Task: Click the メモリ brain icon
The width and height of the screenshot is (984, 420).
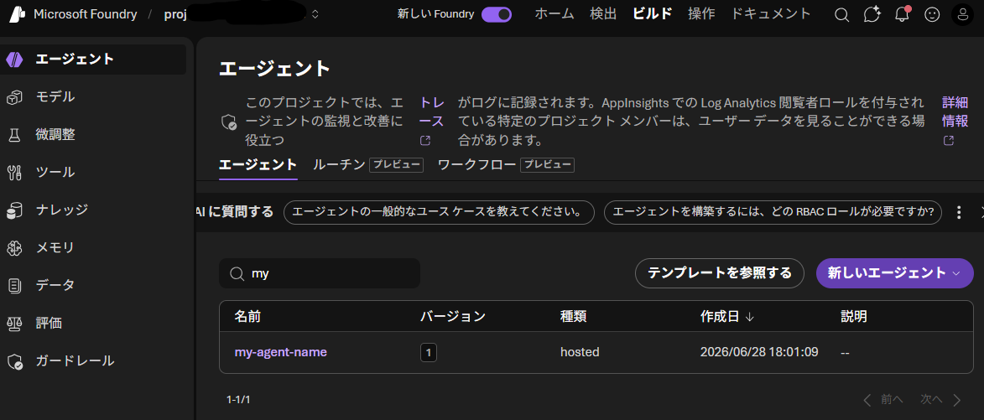Action: [x=14, y=248]
